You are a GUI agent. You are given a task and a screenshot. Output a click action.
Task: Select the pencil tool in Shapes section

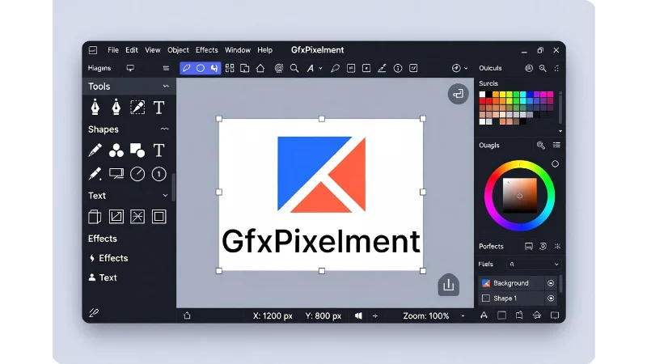click(x=95, y=150)
